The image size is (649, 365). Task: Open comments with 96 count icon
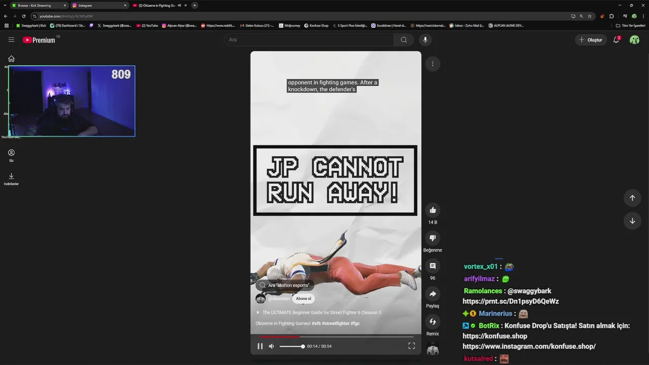[432, 266]
